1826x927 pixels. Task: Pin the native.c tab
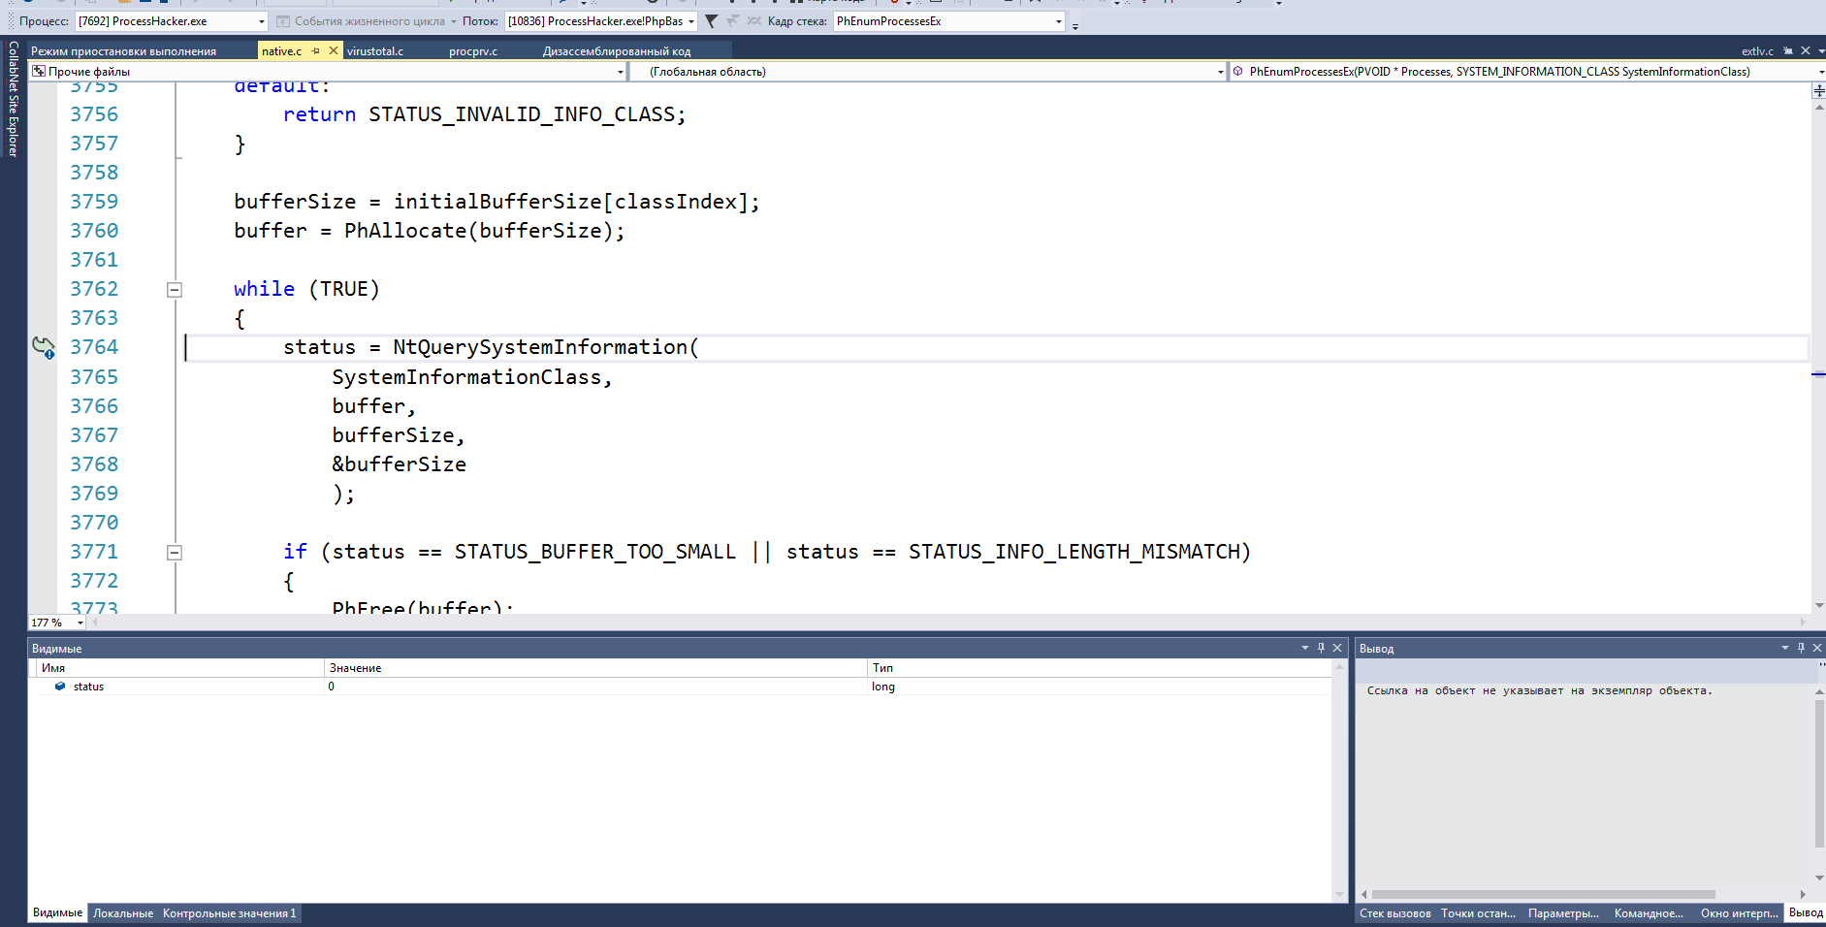pos(315,50)
